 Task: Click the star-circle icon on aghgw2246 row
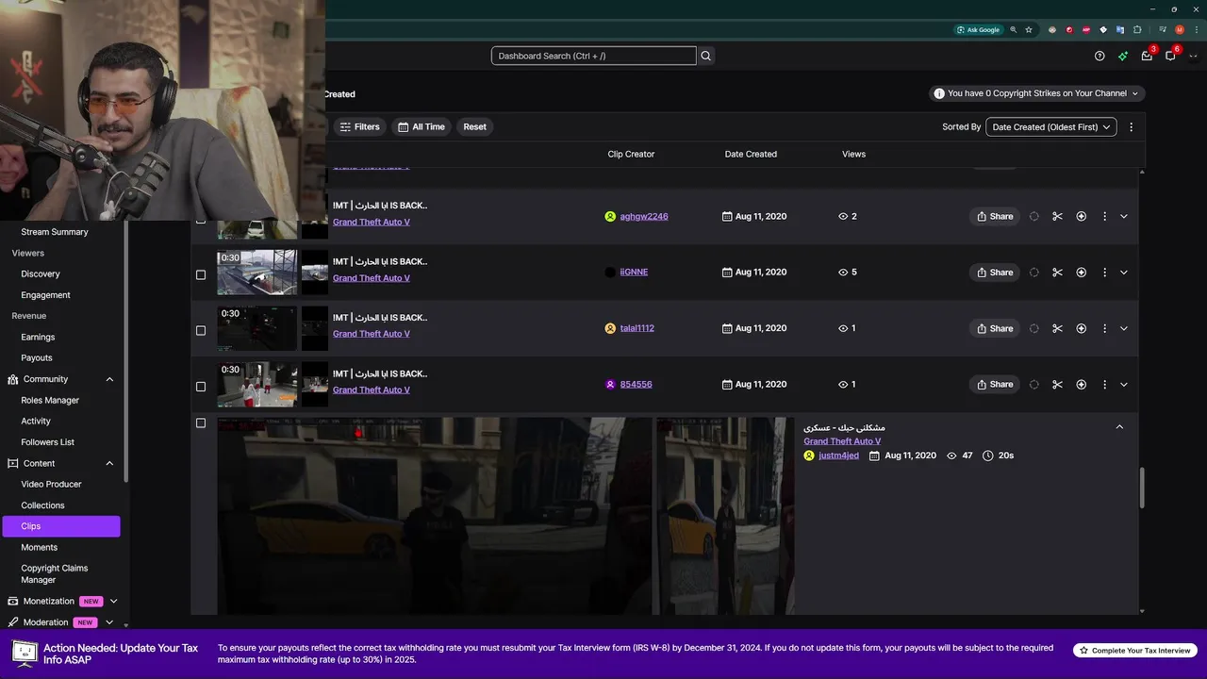pos(1081,216)
